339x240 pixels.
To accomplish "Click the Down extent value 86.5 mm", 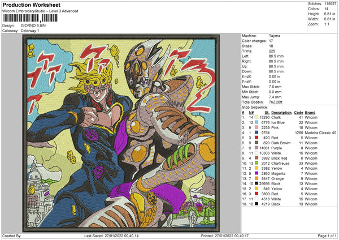I will [276, 71].
